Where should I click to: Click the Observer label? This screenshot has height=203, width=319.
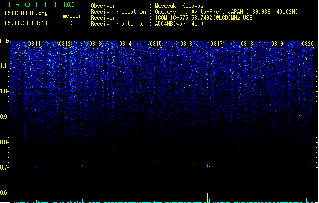pyautogui.click(x=103, y=6)
